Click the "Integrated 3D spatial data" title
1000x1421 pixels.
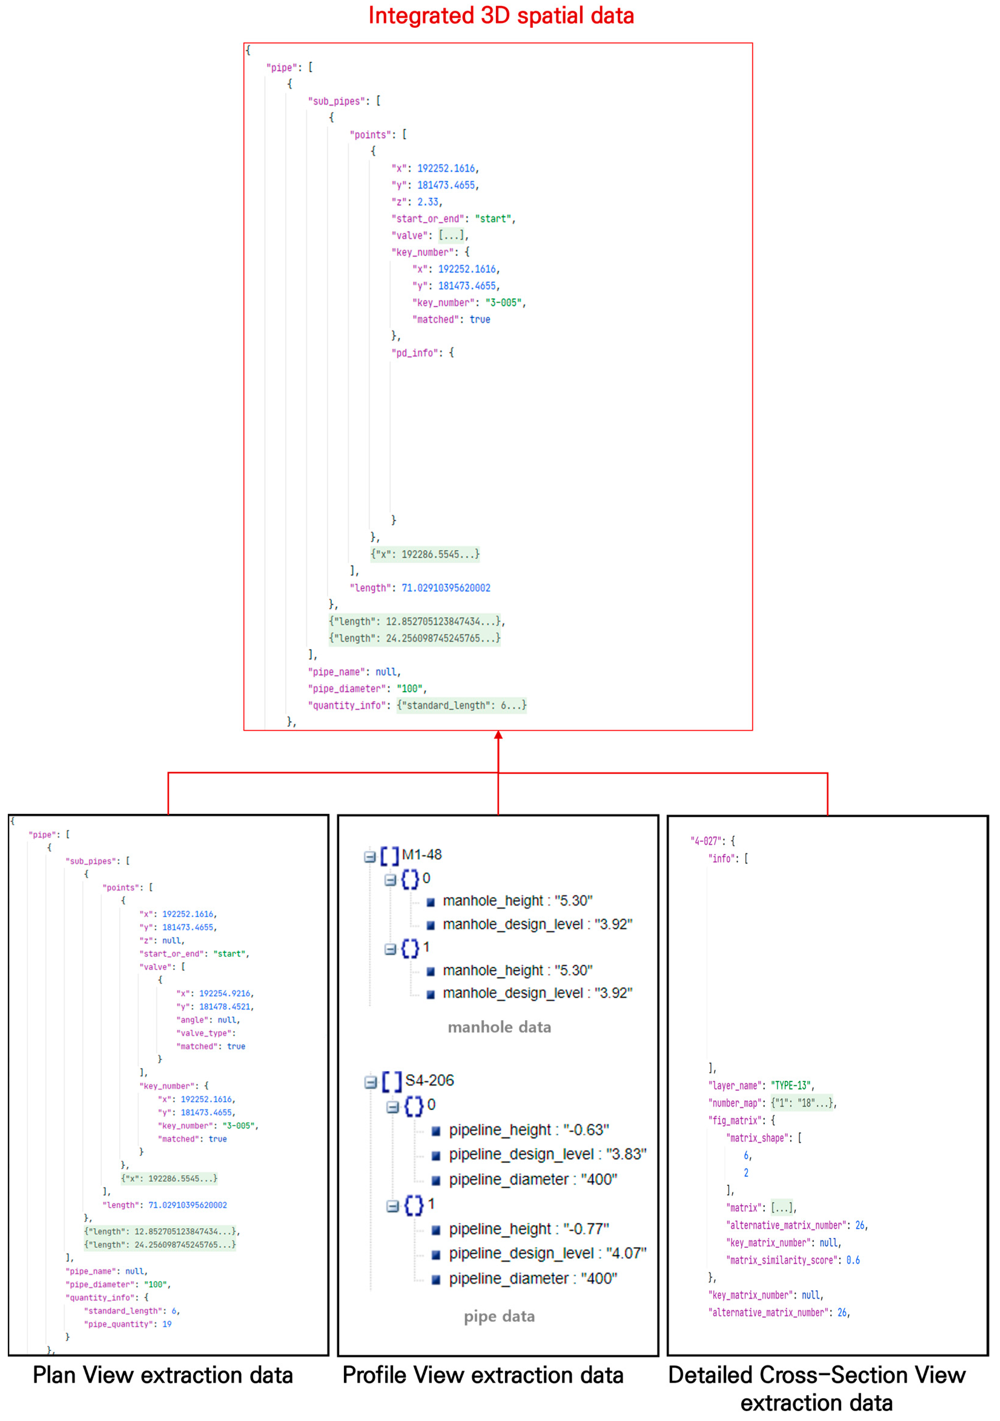click(501, 15)
